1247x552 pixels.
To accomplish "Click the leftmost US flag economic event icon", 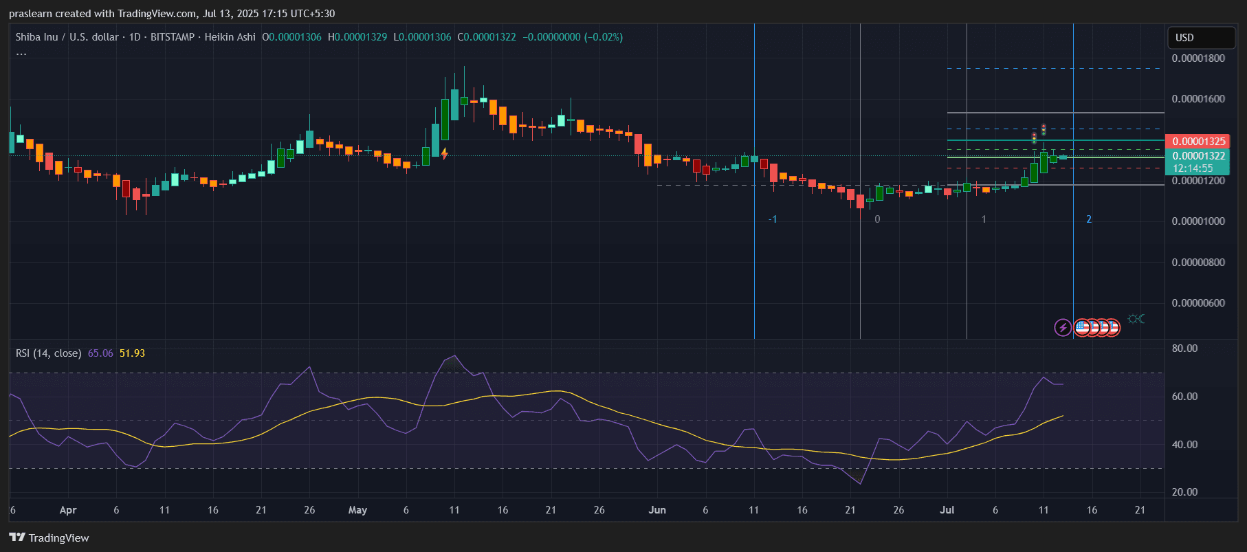I will (1082, 327).
